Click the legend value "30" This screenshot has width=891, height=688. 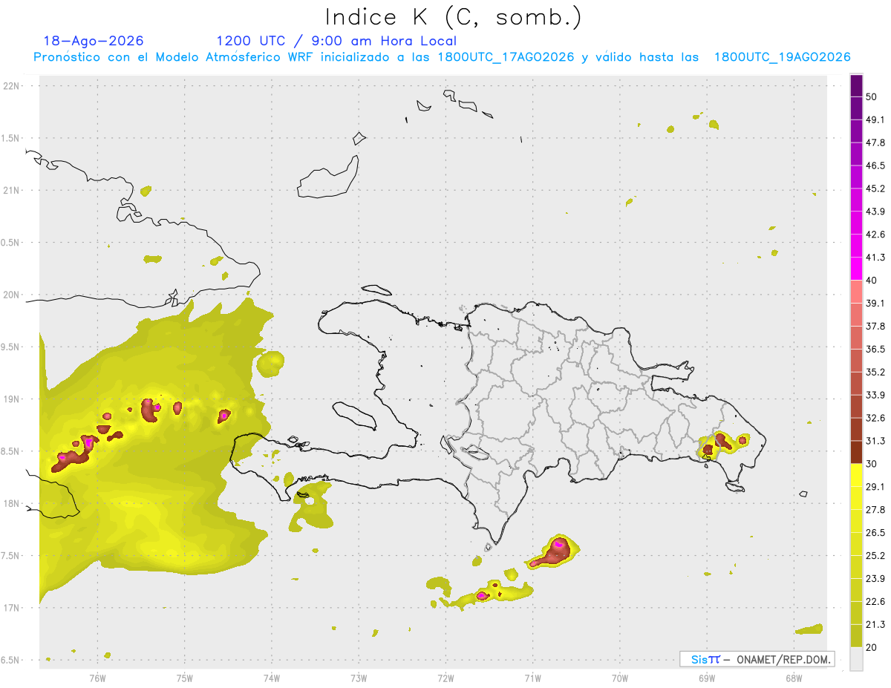872,464
